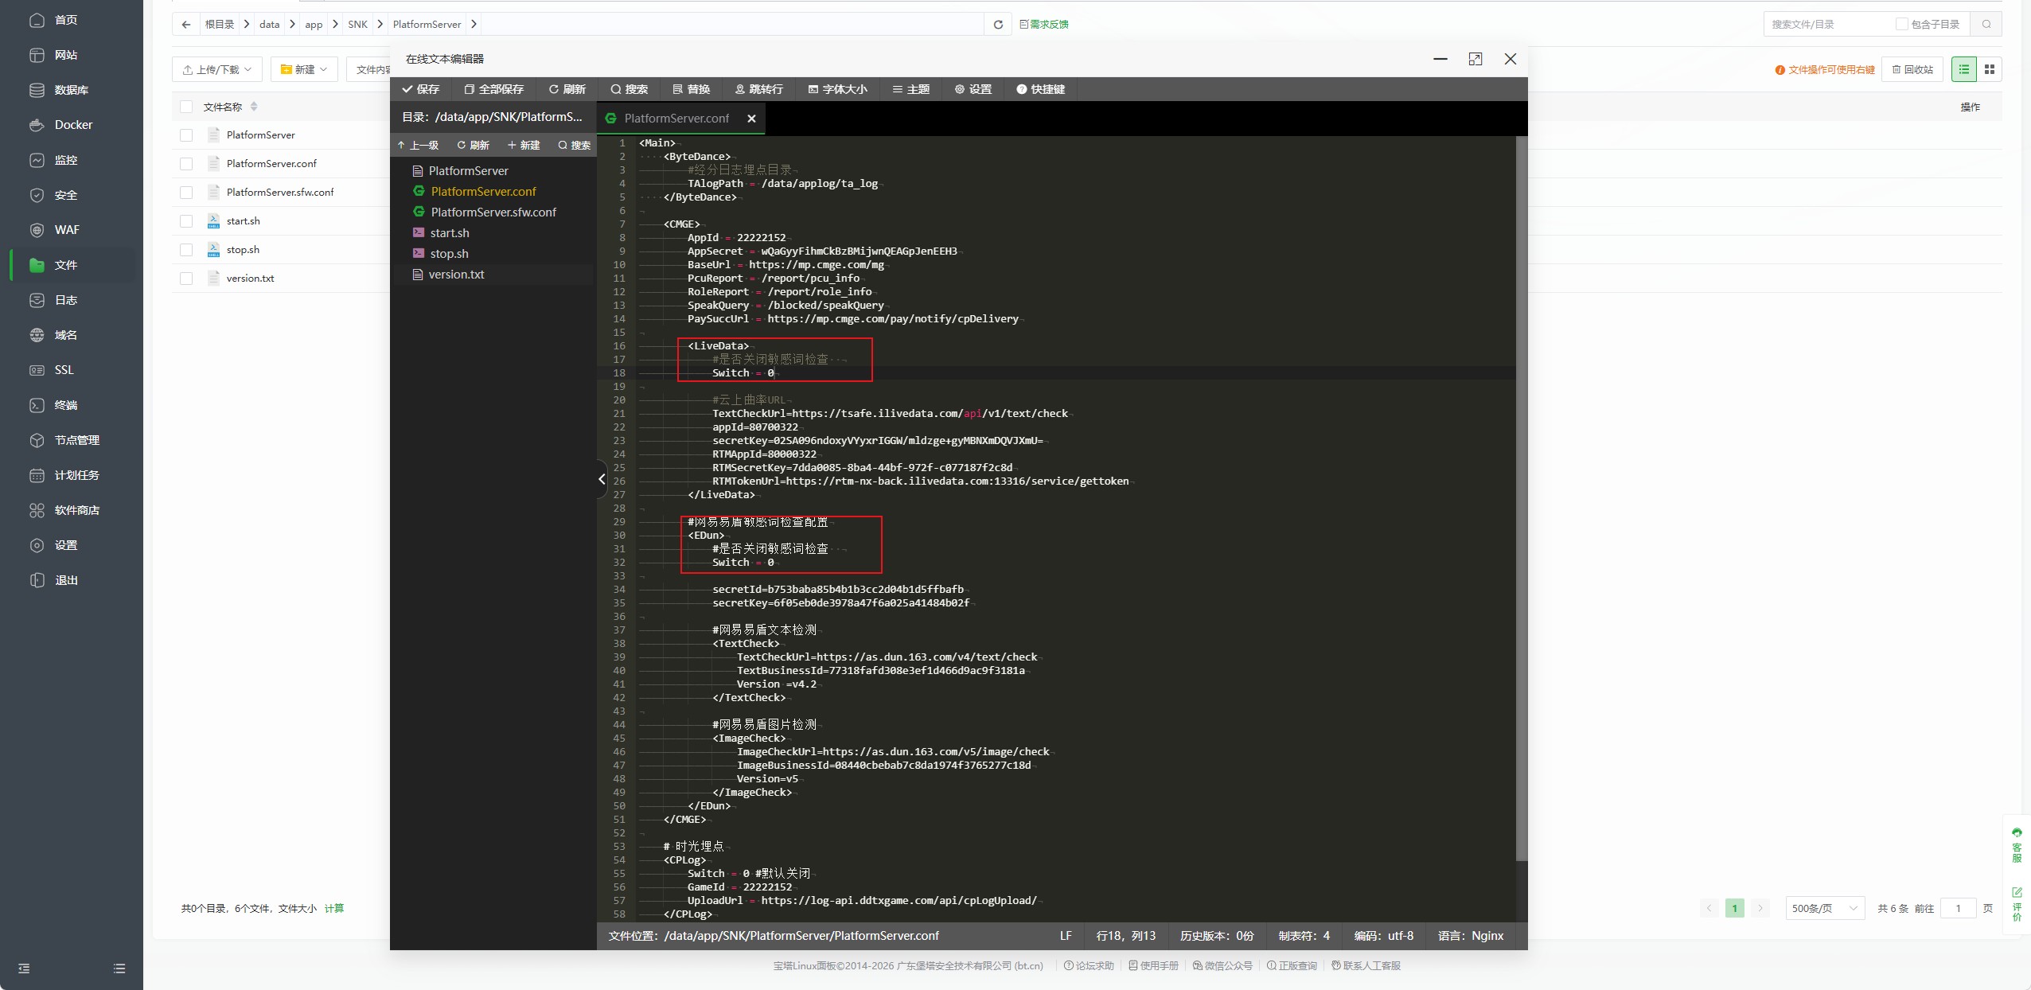Open the editor shortcuts help
2031x990 pixels.
click(x=1040, y=89)
